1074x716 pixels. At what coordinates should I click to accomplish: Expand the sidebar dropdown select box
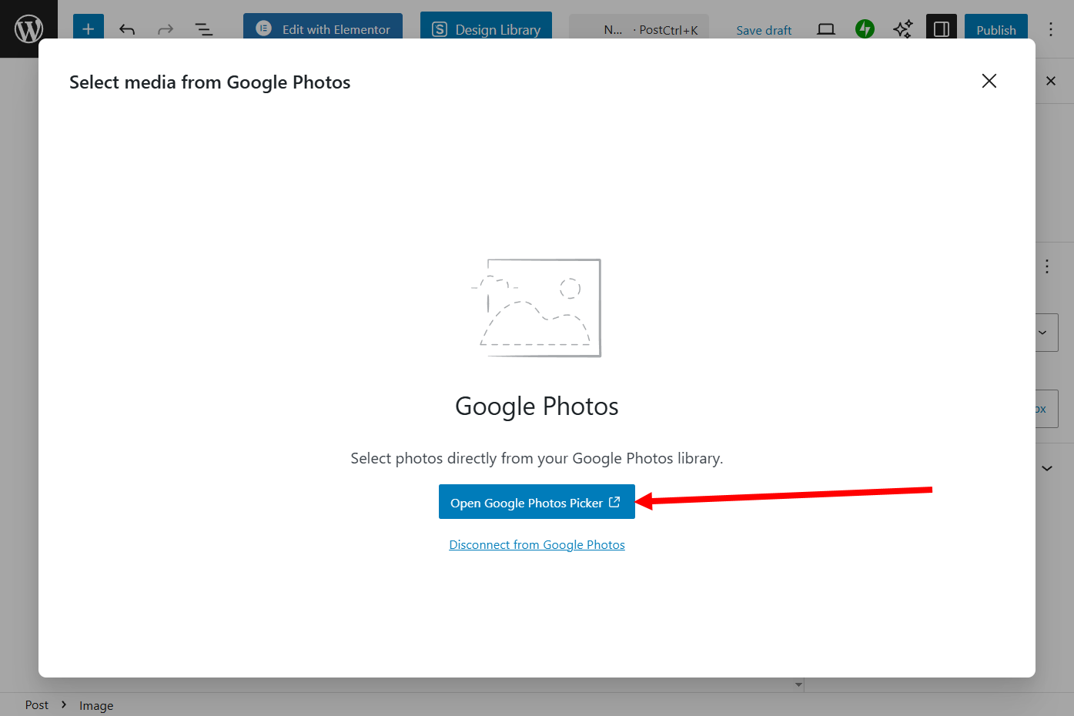click(x=1047, y=333)
